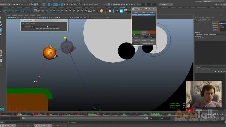Switch to Anim tab in layer editor
Screen dimensions: 226x127
(204, 67)
